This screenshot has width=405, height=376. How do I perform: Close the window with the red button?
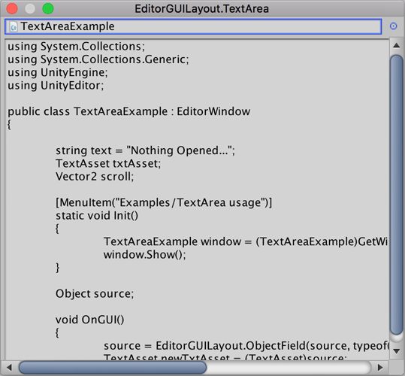(x=12, y=8)
